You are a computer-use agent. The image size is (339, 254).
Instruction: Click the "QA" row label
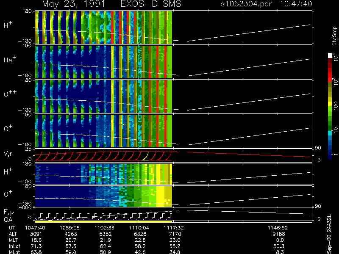8,220
